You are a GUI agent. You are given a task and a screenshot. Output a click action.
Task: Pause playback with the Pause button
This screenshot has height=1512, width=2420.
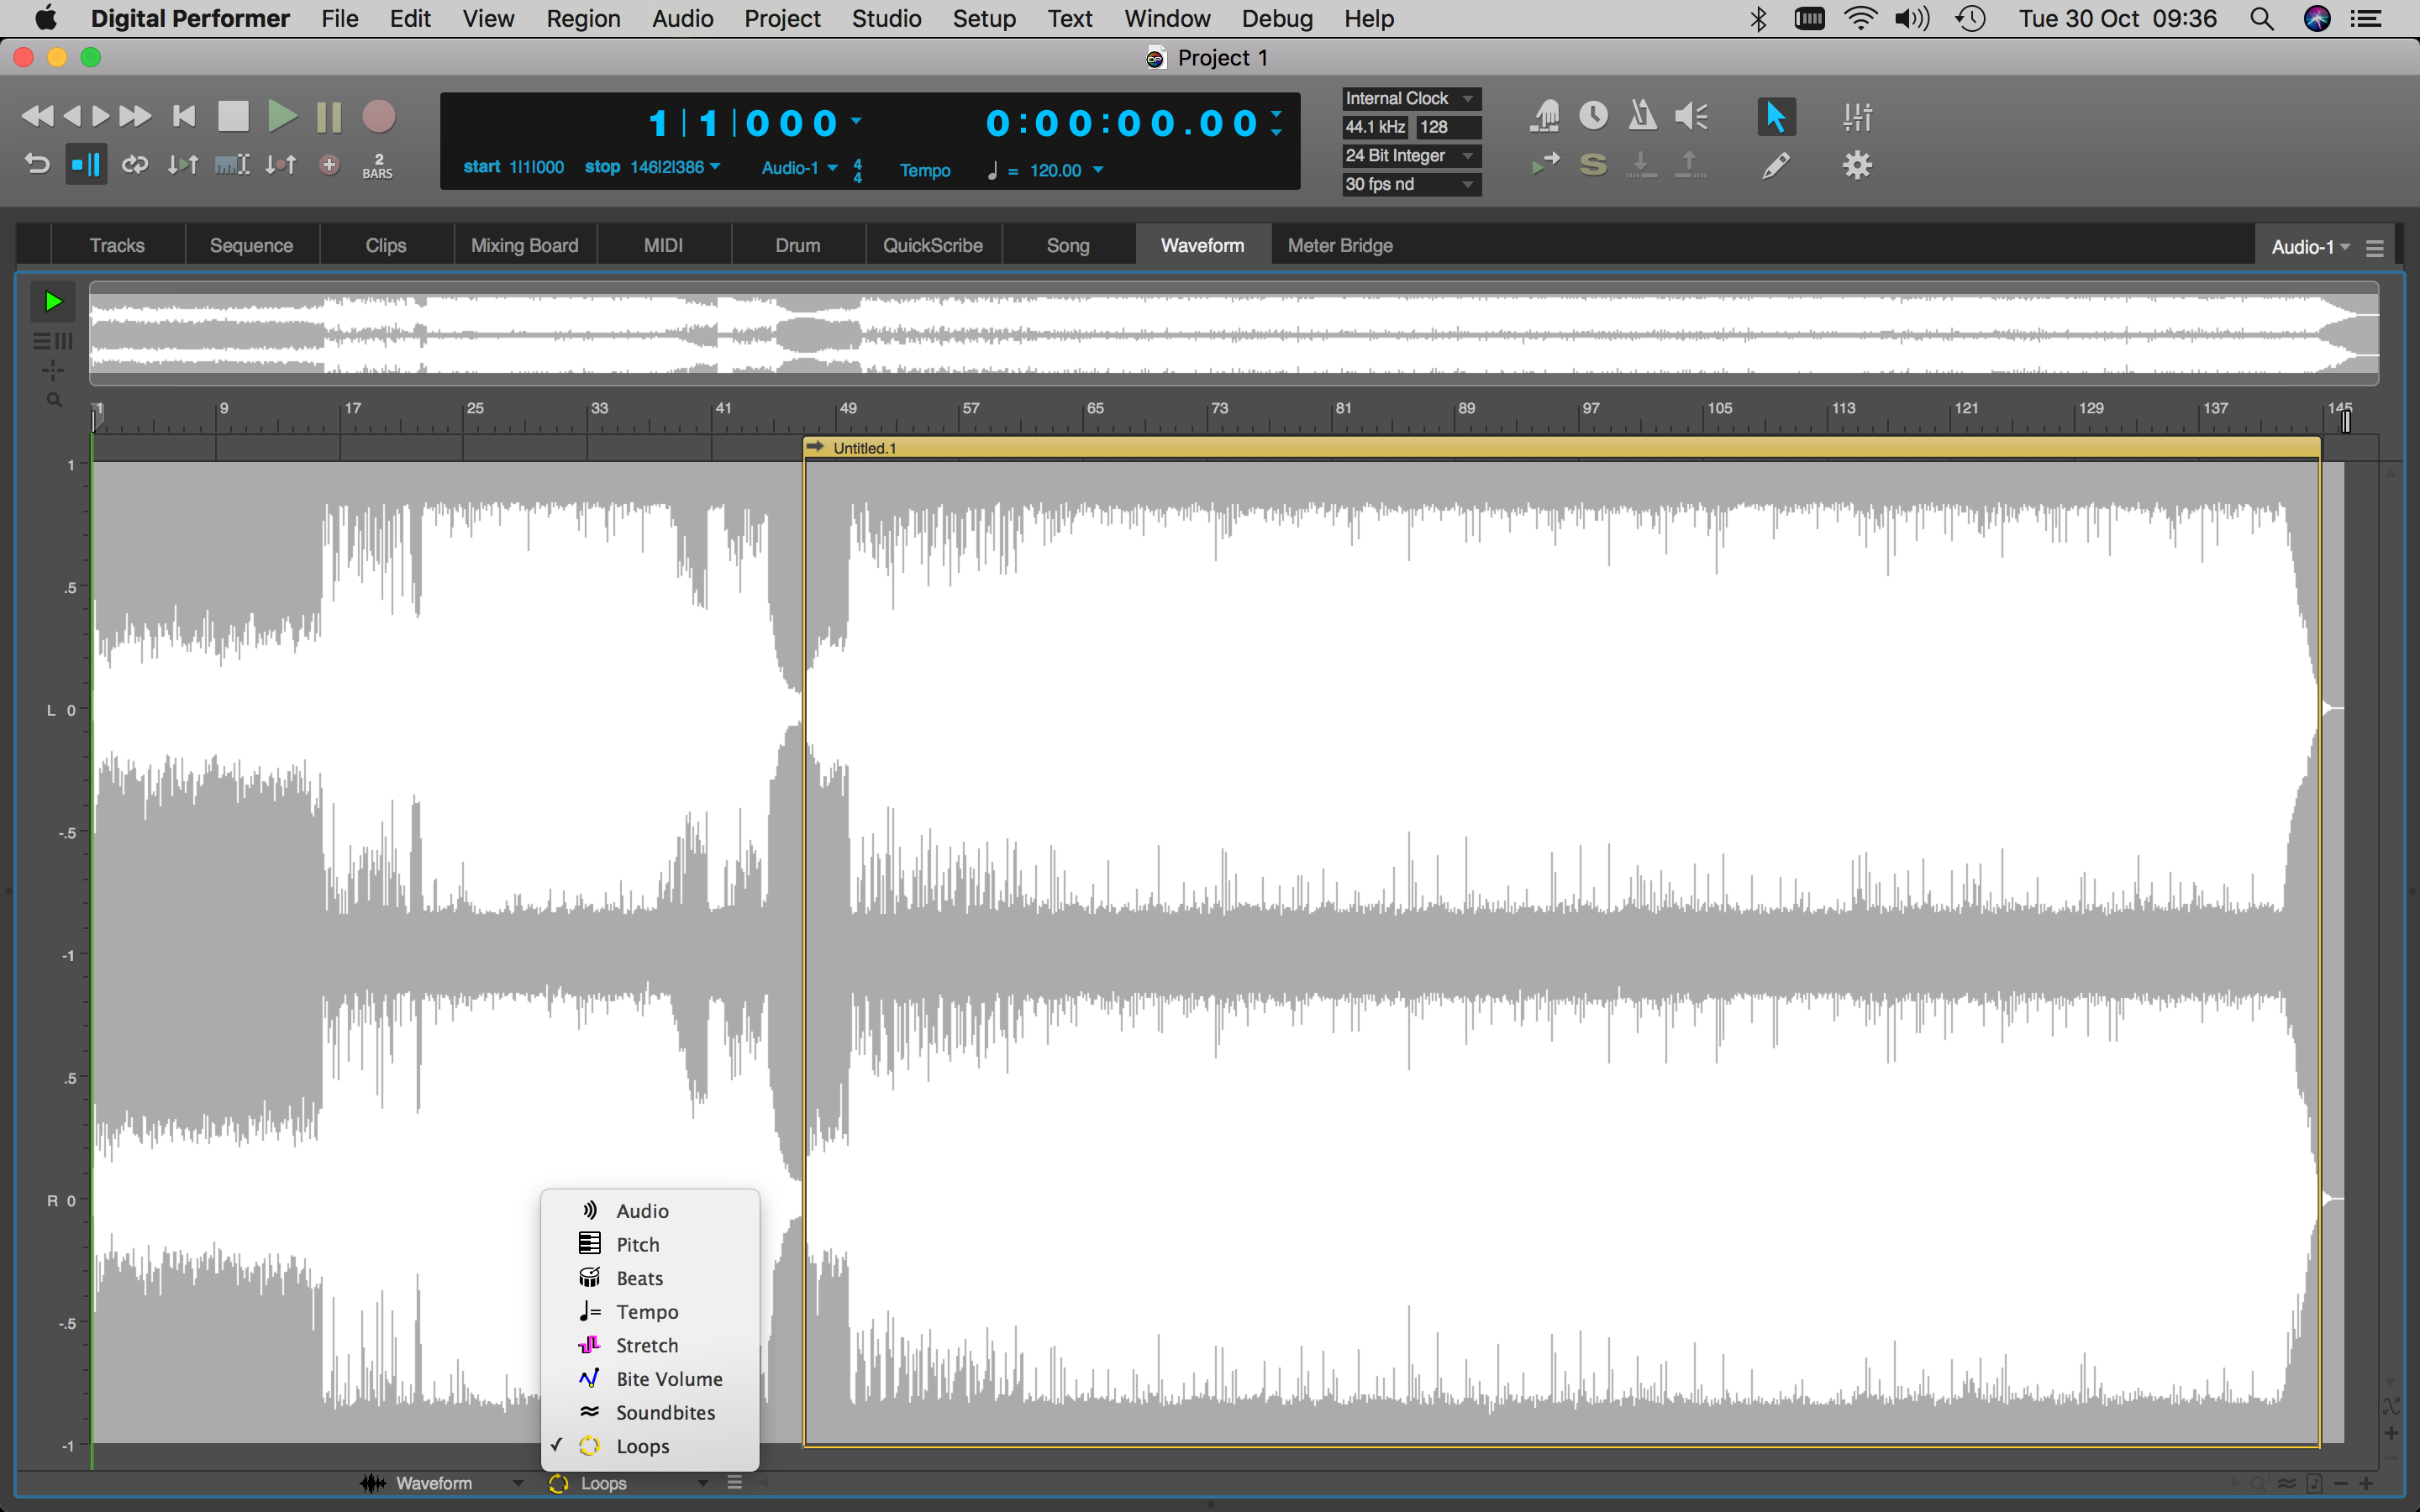point(329,117)
